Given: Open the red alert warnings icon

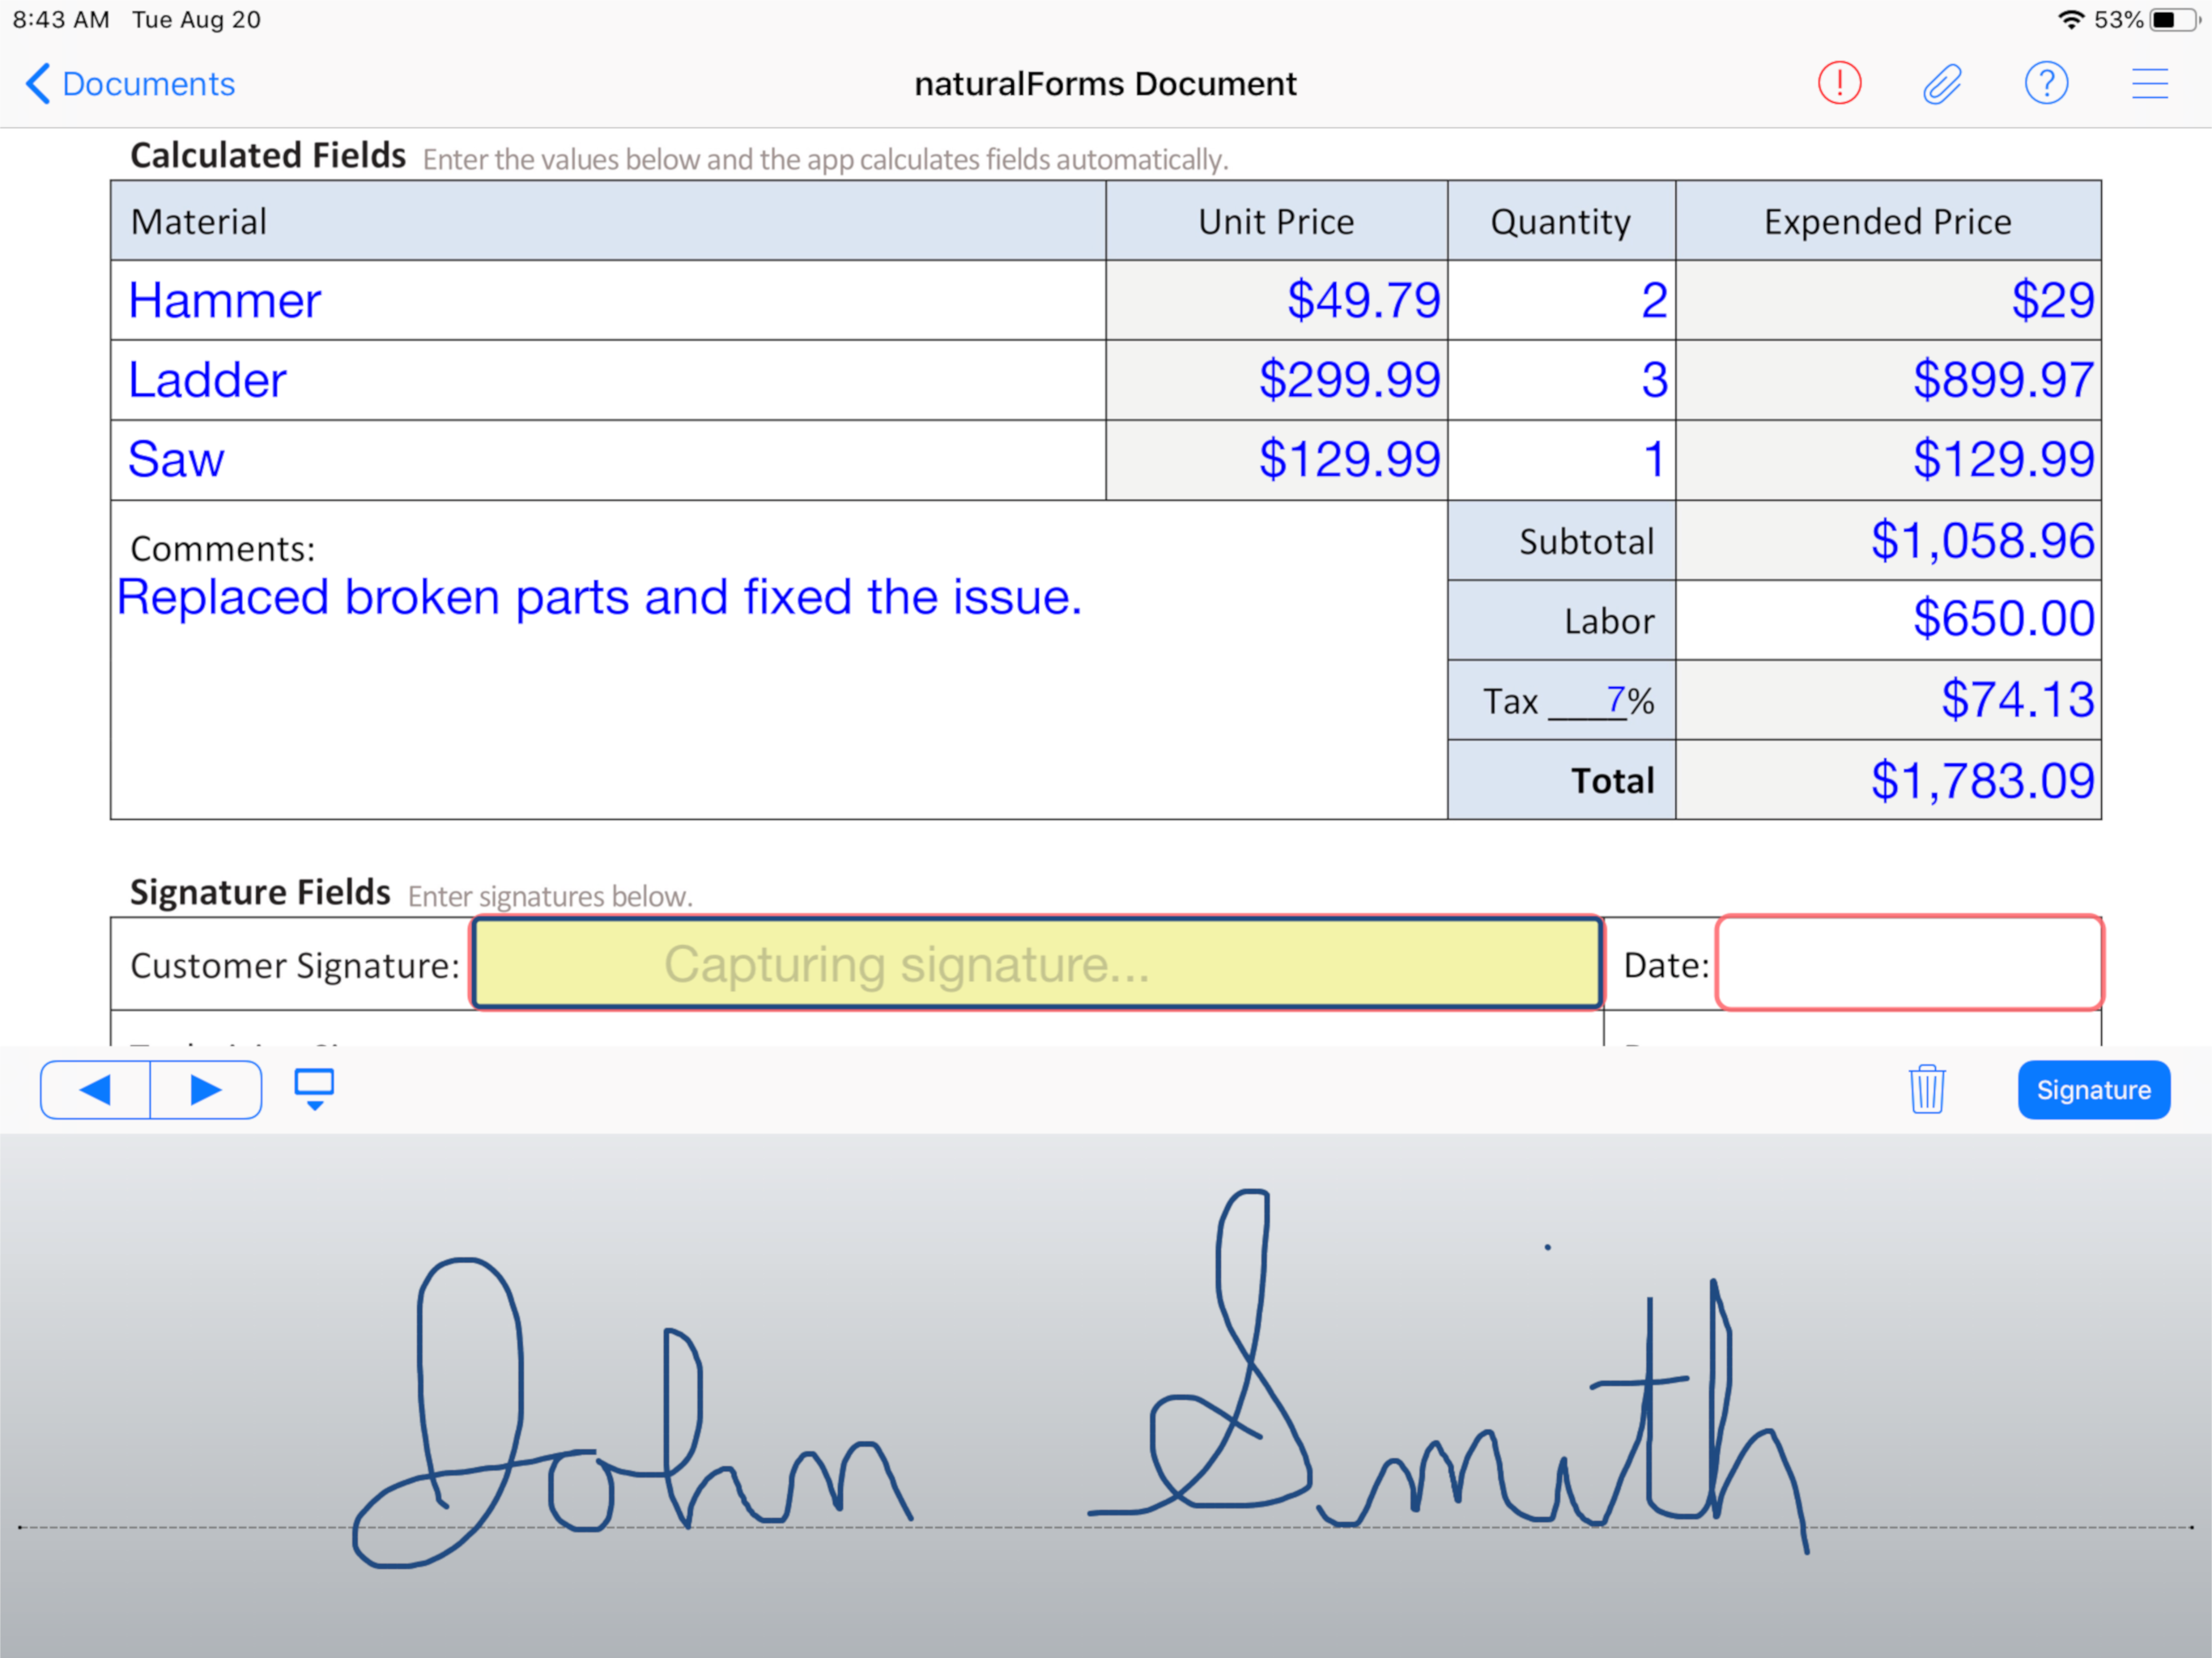Looking at the screenshot, I should coord(1839,83).
